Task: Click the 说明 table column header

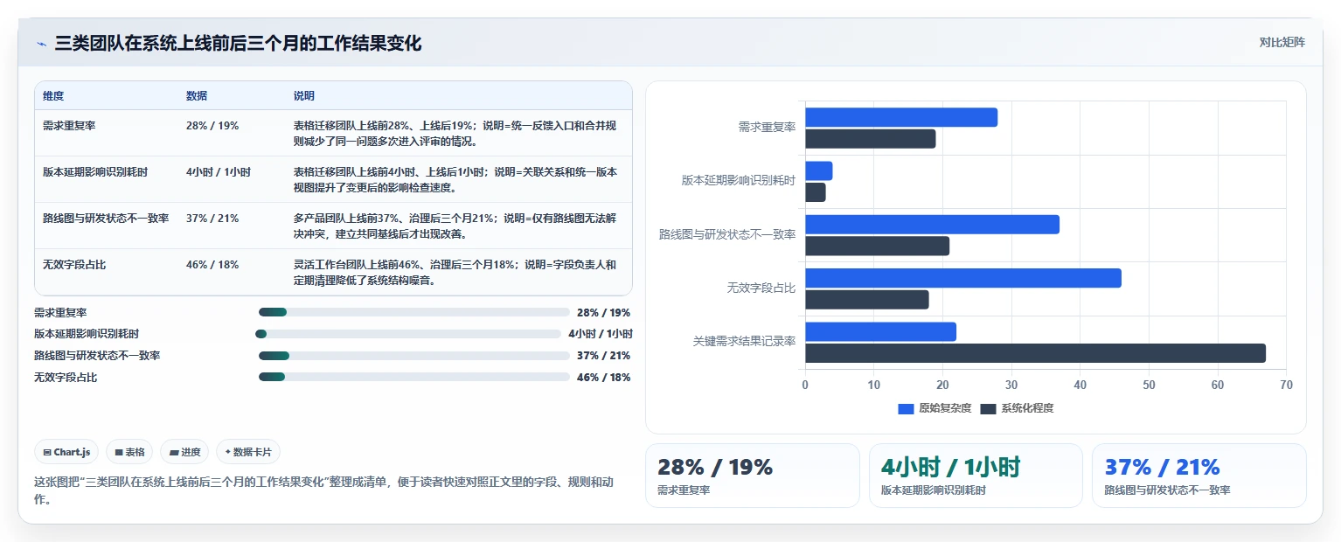Action: click(304, 96)
